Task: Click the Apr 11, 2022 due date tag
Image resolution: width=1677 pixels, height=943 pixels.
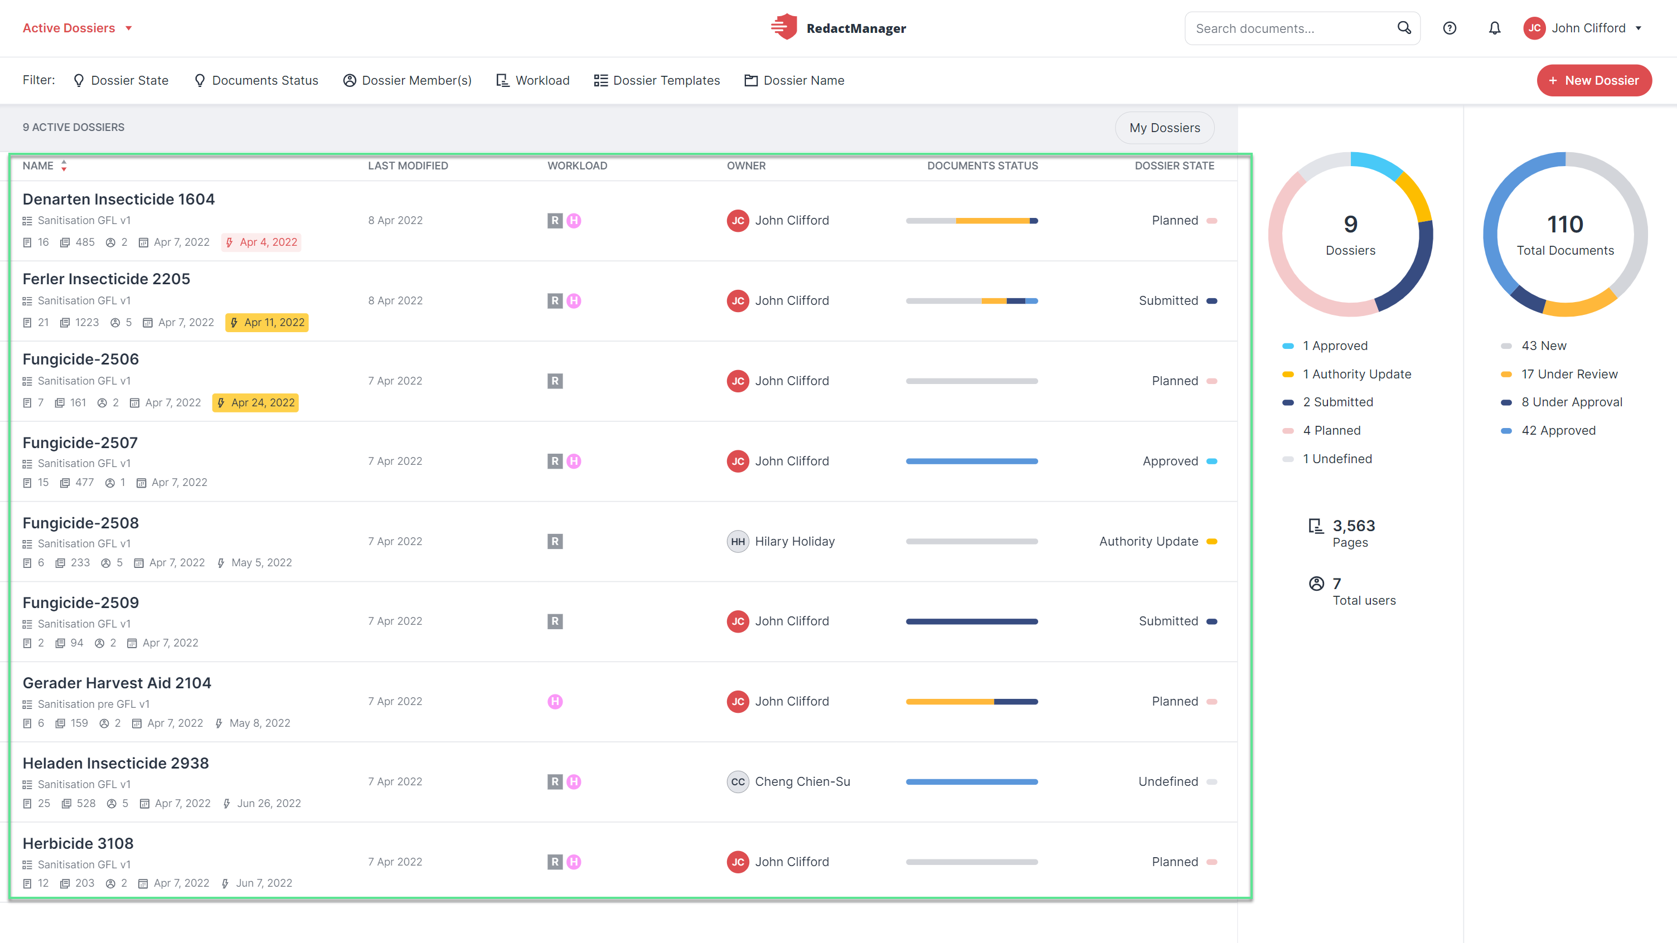Action: [x=267, y=323]
